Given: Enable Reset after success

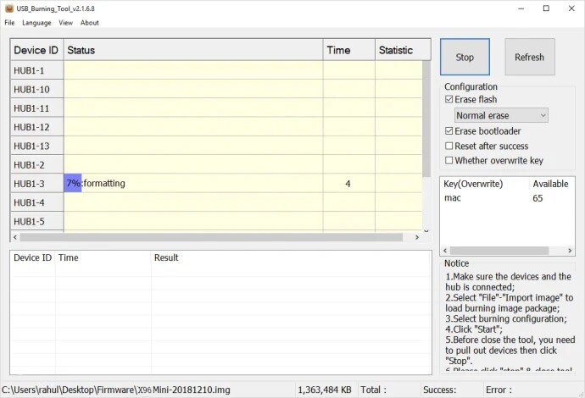Looking at the screenshot, I should pyautogui.click(x=449, y=146).
